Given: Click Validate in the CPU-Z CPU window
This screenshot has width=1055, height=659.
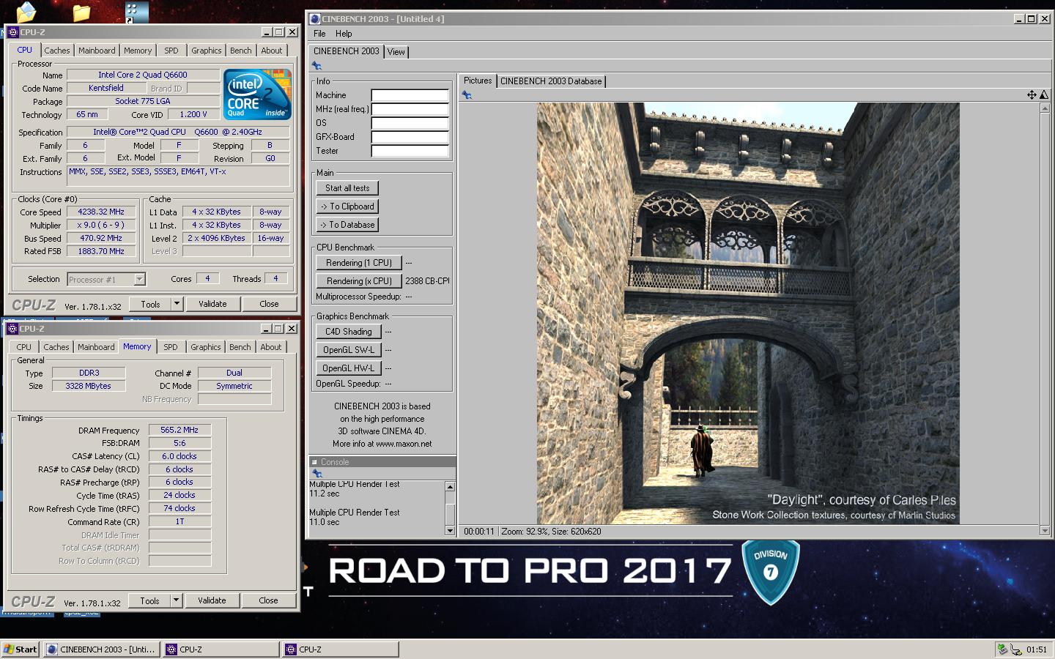Looking at the screenshot, I should click(212, 304).
